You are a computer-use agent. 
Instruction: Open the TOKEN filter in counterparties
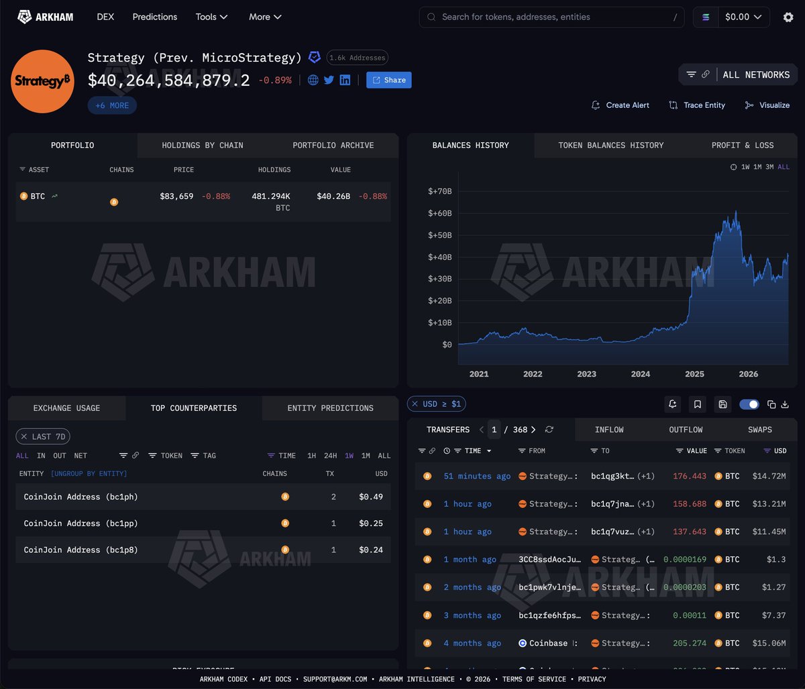coord(166,456)
